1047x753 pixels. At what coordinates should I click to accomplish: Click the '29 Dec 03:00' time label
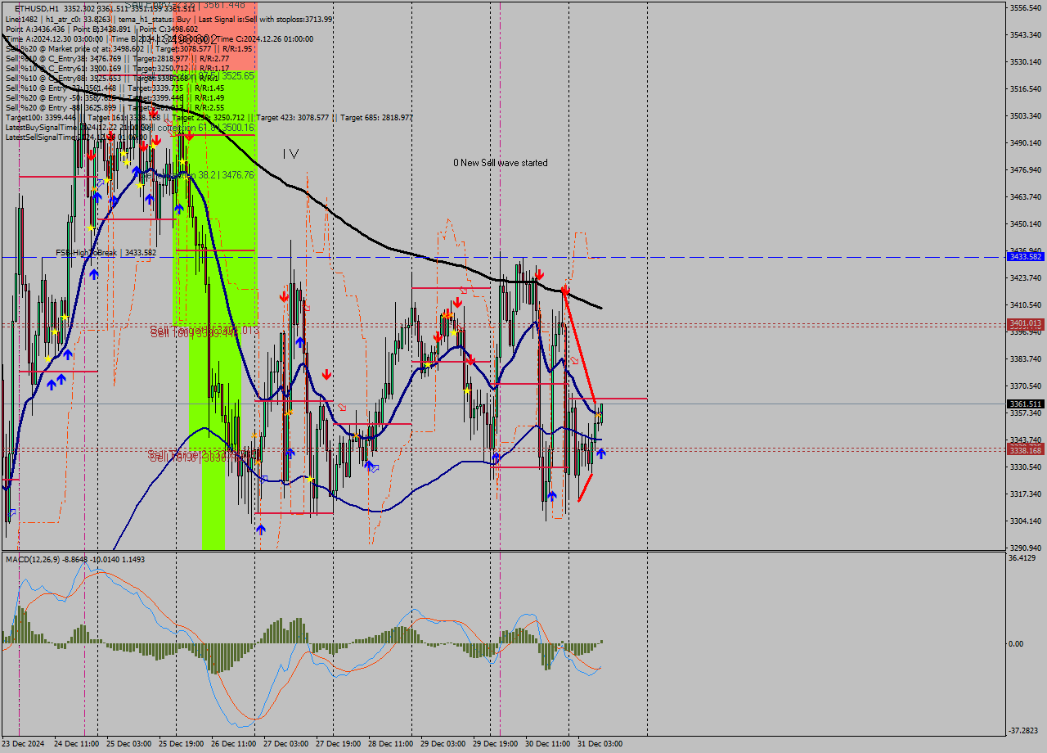[443, 744]
